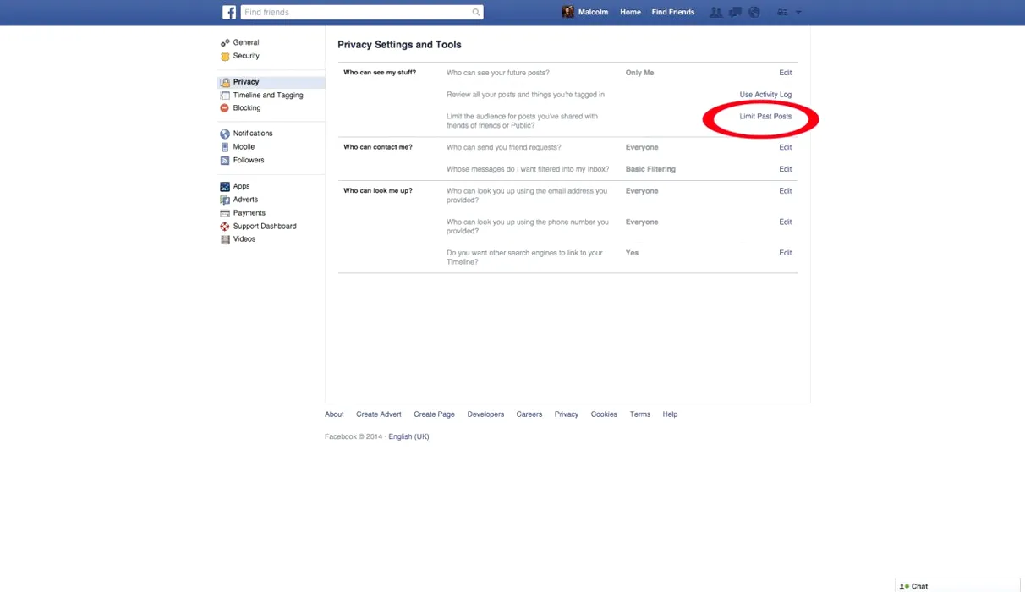Click the Find friends search field
The width and height of the screenshot is (1025, 592).
(355, 12)
